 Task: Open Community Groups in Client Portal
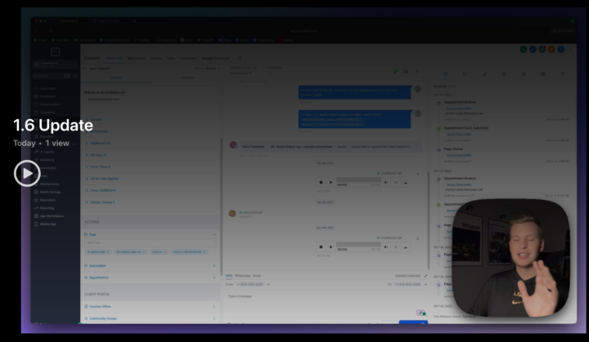(x=151, y=318)
